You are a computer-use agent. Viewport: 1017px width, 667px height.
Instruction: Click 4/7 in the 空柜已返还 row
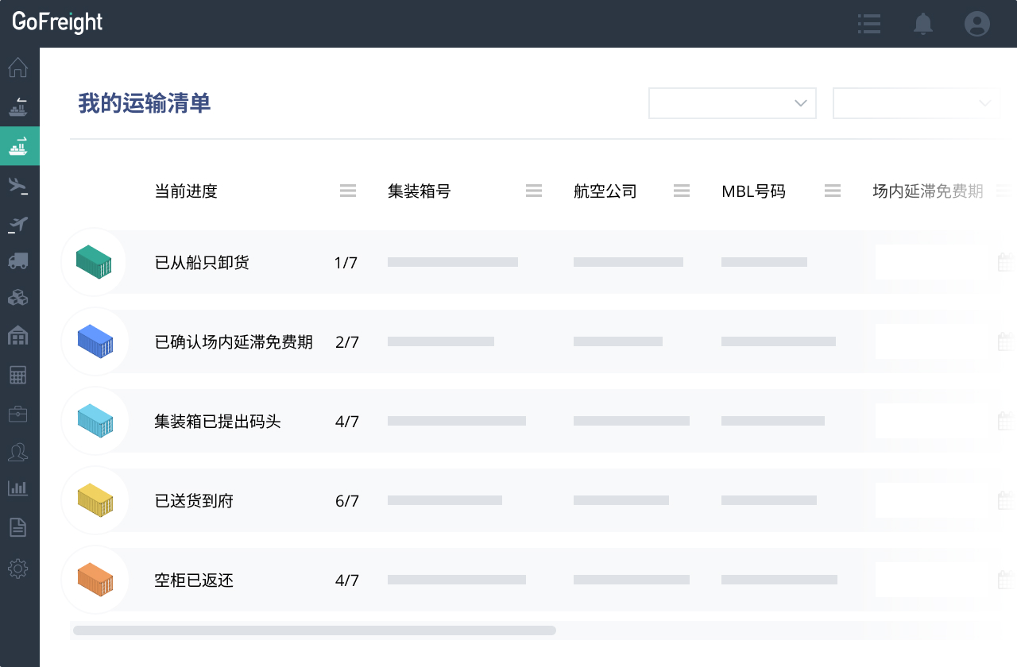click(347, 580)
